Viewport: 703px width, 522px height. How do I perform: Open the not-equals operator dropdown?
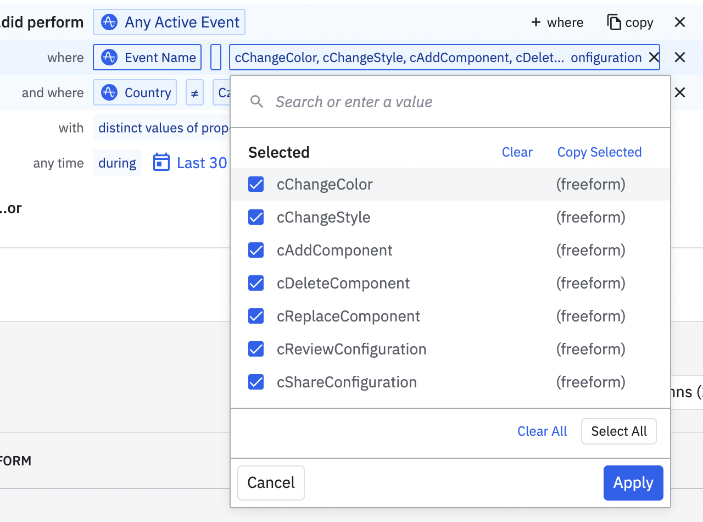click(194, 93)
